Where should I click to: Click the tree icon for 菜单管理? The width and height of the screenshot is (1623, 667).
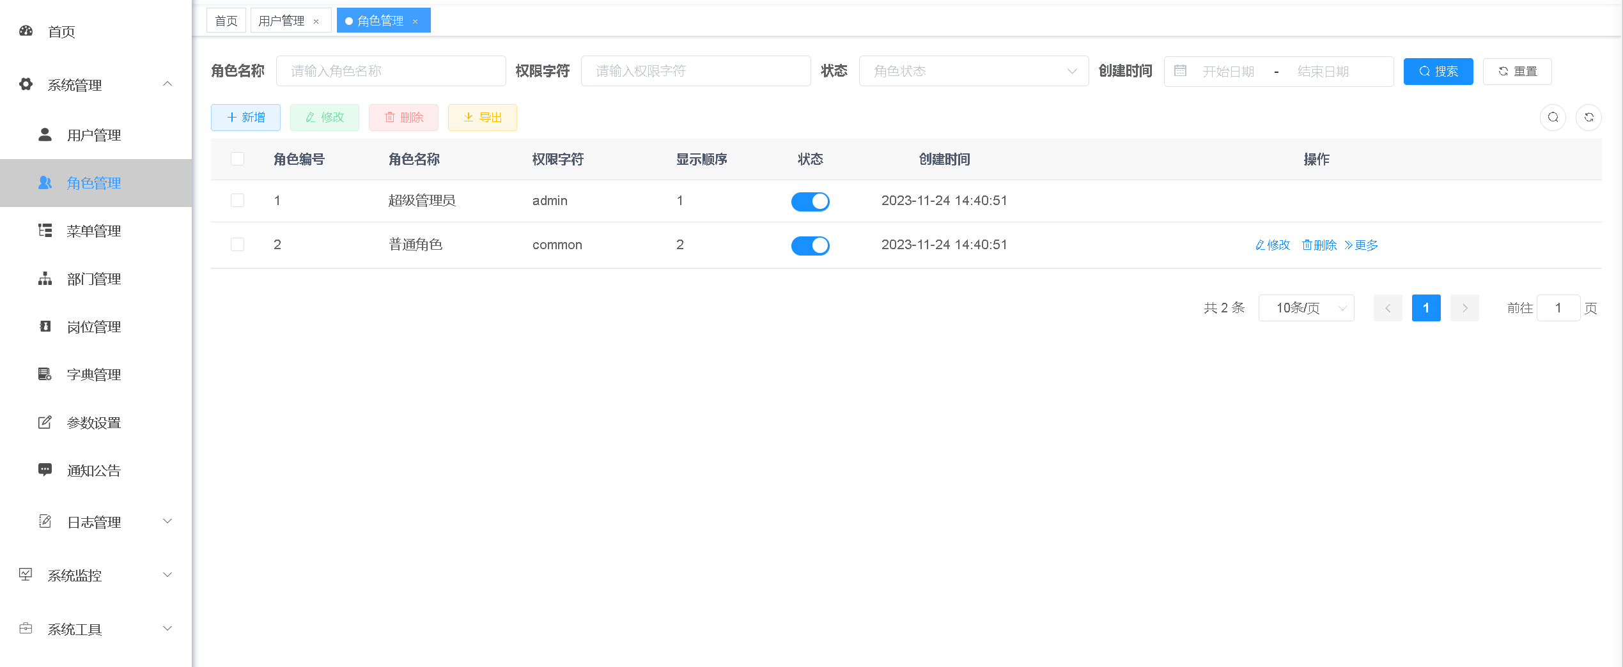click(45, 230)
